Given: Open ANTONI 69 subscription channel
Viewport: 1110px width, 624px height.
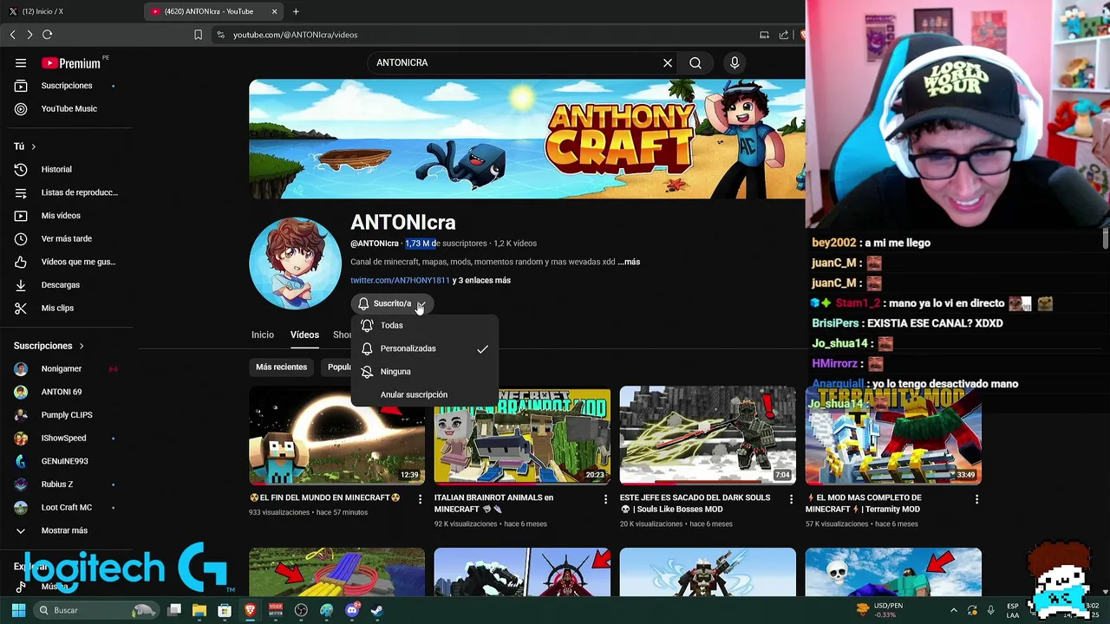Looking at the screenshot, I should click(x=66, y=392).
